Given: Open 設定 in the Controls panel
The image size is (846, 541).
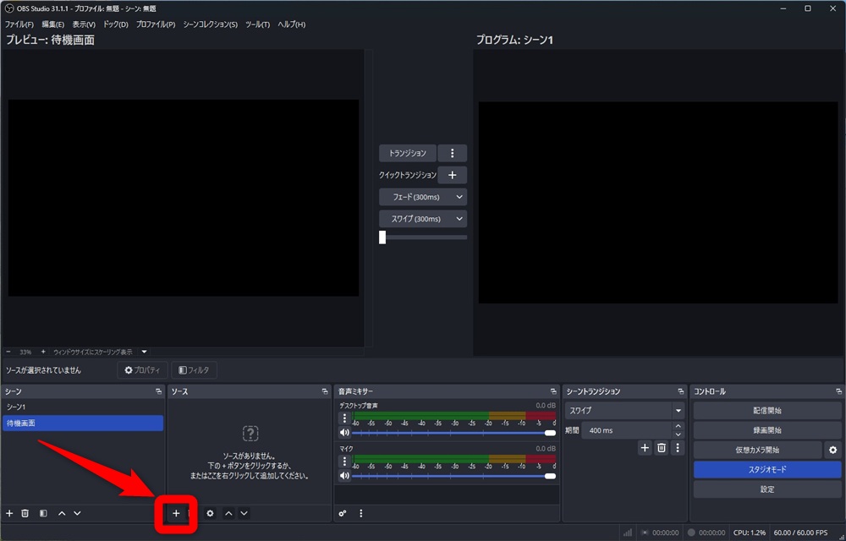Looking at the screenshot, I should tap(767, 489).
